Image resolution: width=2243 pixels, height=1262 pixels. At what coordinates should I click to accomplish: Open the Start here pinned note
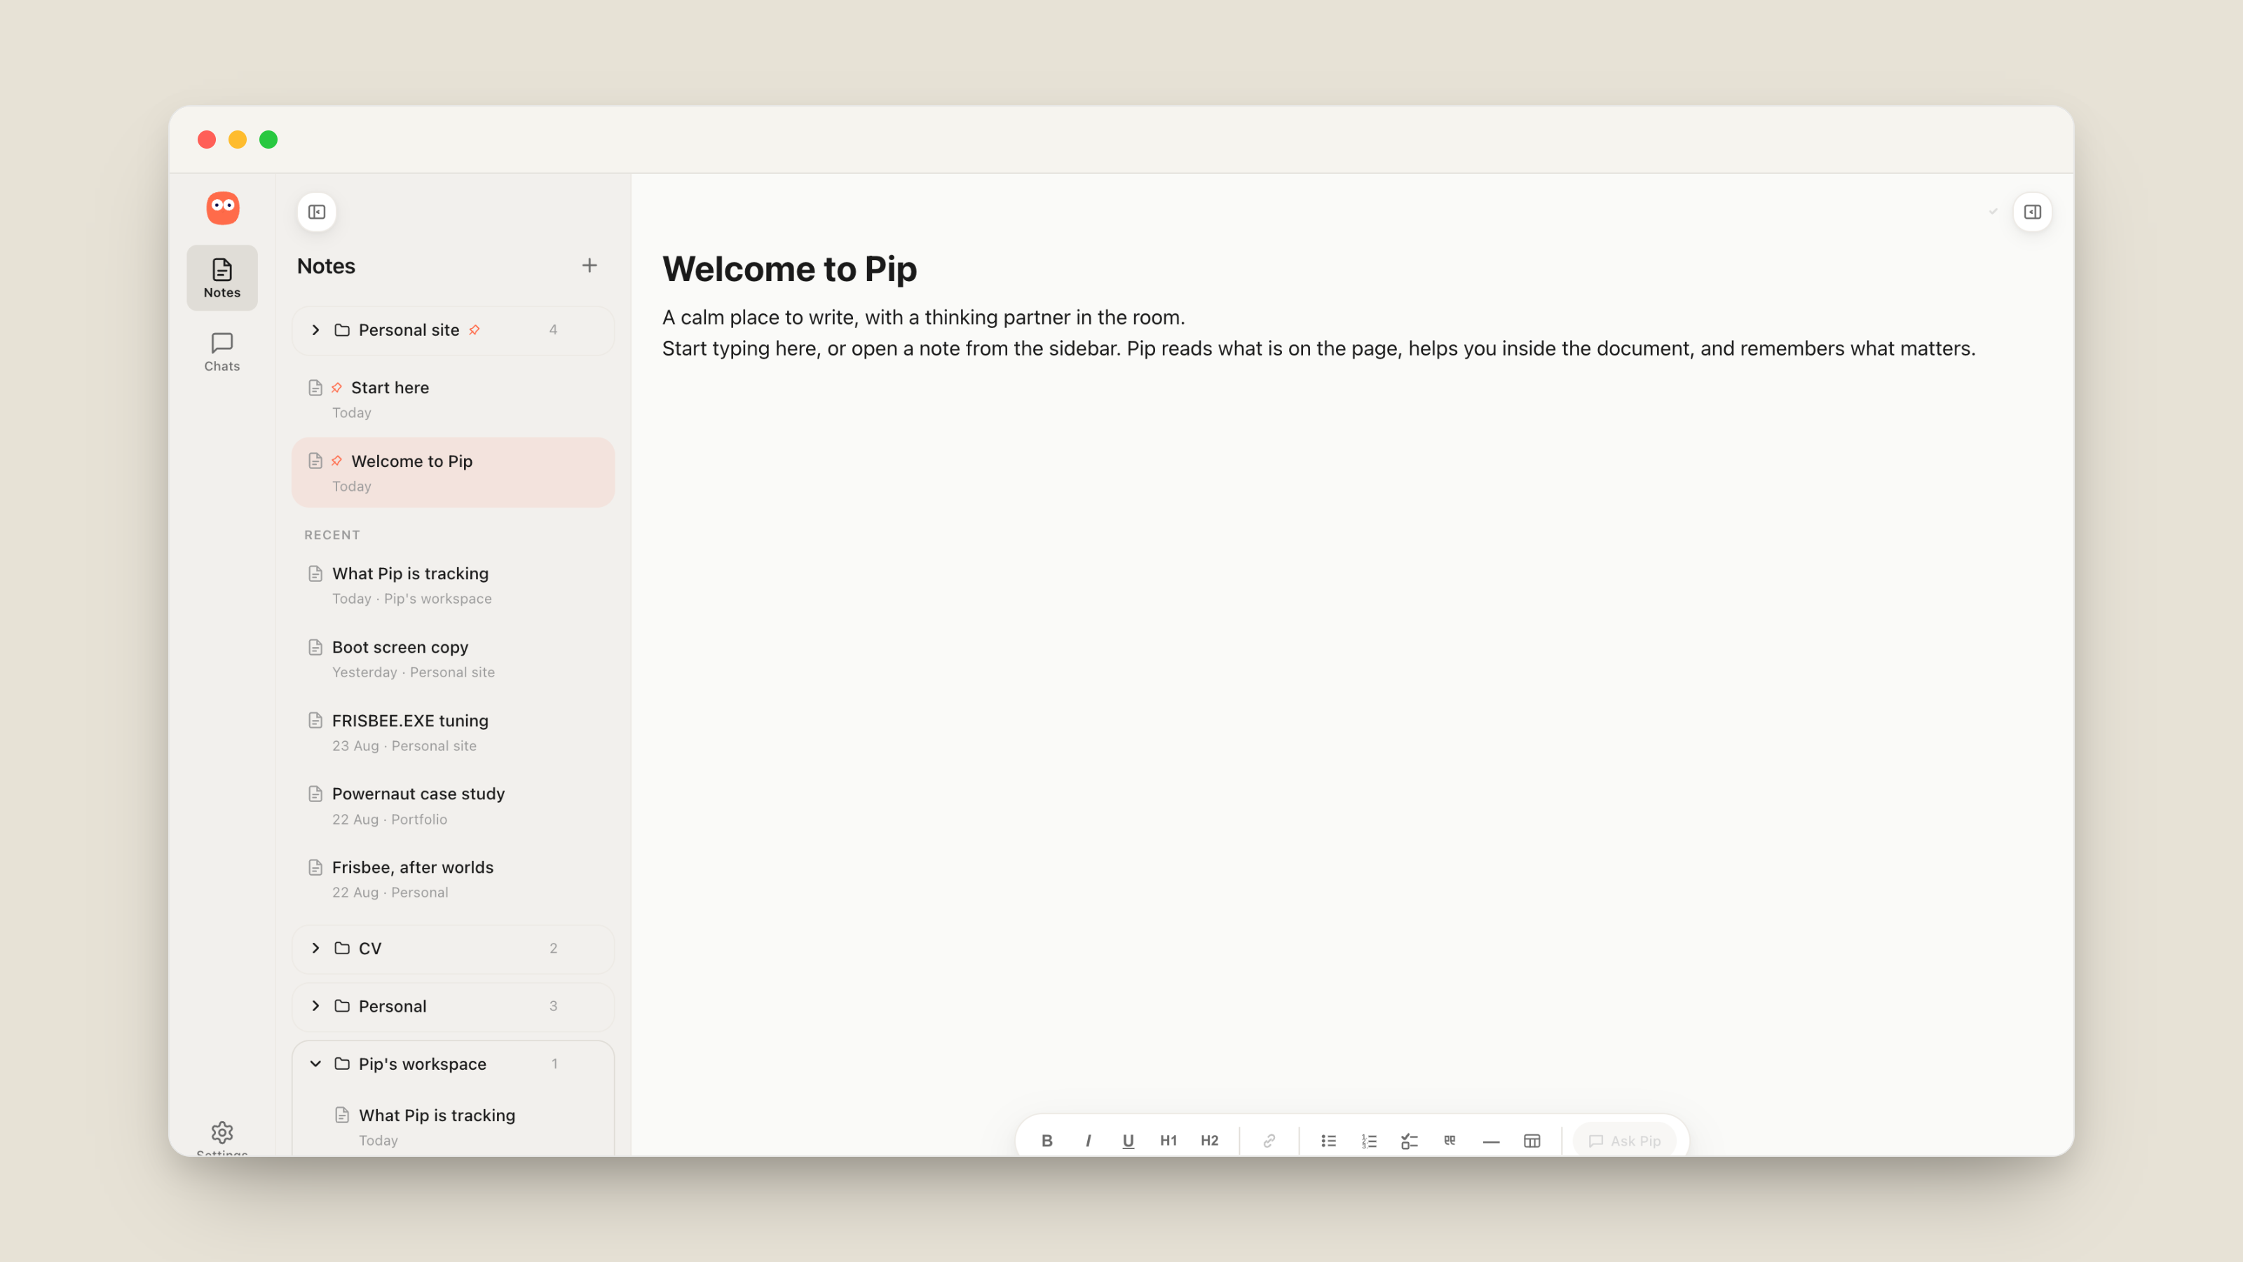[453, 399]
